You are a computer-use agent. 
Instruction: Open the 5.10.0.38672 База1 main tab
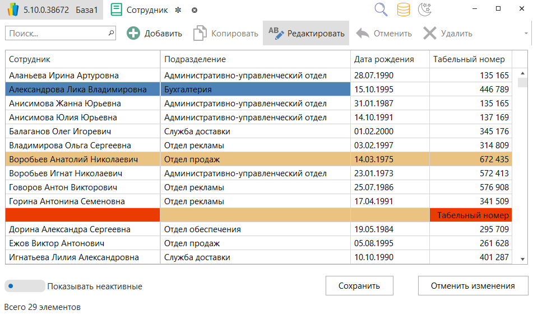(50, 10)
